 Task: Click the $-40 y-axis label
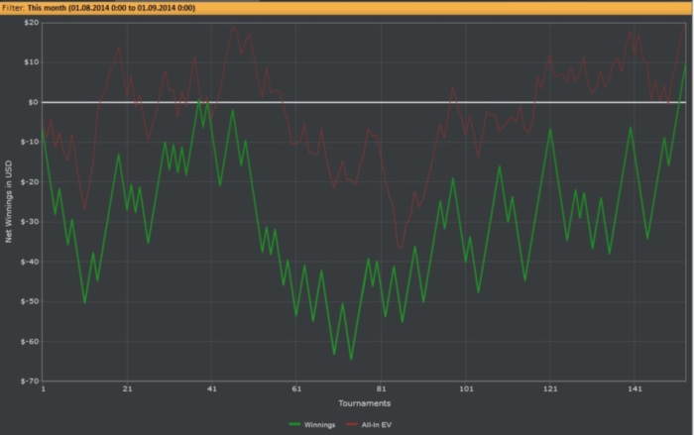pyautogui.click(x=30, y=262)
